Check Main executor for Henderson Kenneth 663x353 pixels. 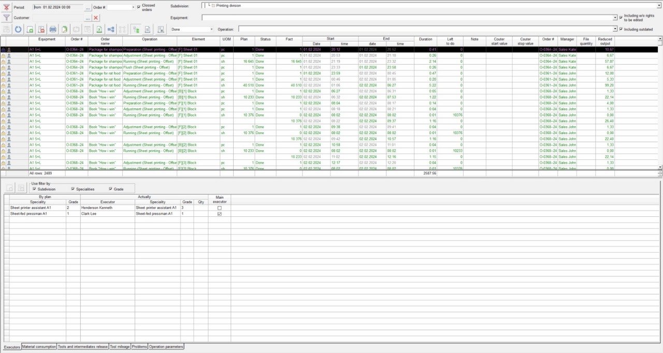click(x=219, y=208)
